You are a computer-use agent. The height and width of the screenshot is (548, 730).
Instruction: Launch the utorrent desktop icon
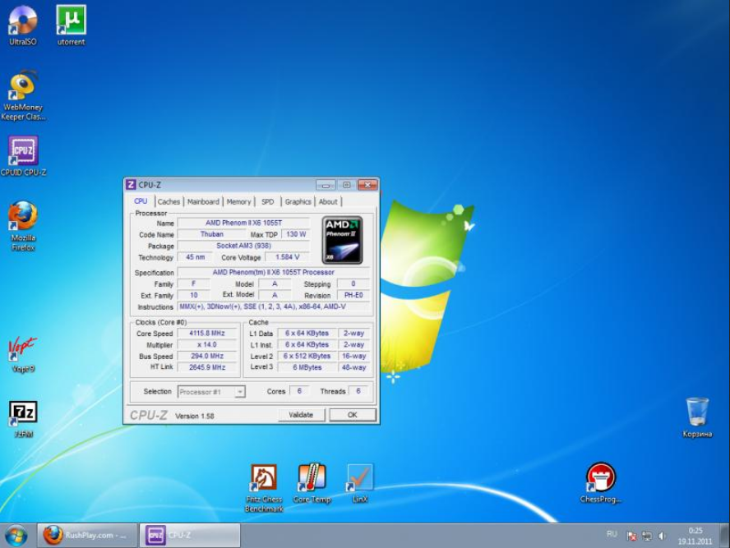[71, 25]
